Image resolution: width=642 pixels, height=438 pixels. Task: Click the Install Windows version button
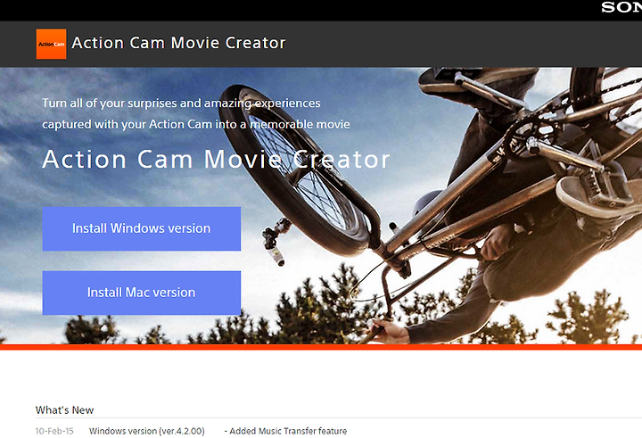tap(141, 228)
